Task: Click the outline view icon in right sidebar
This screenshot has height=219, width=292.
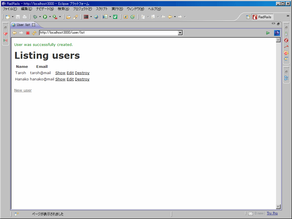Action: coord(286,78)
